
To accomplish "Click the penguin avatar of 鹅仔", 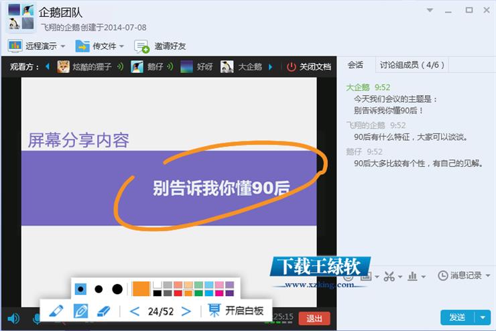I will 137,67.
